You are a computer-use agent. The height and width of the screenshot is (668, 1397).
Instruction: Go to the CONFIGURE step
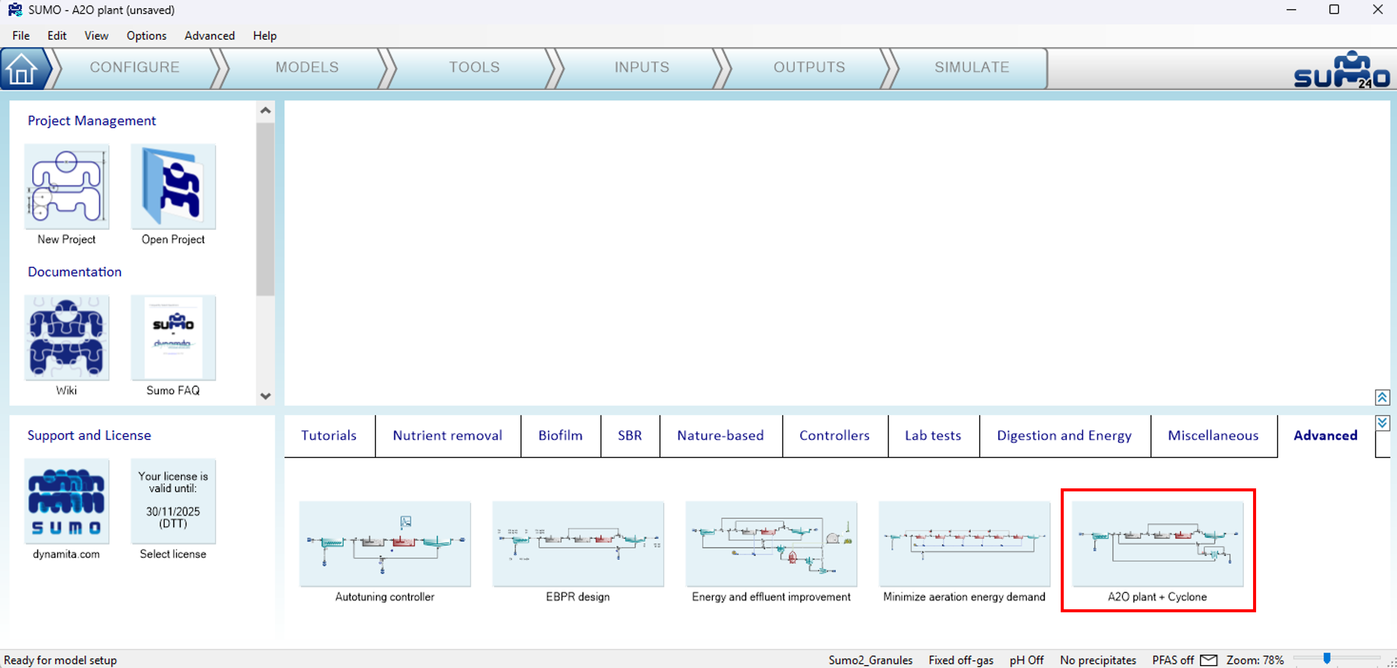point(134,67)
